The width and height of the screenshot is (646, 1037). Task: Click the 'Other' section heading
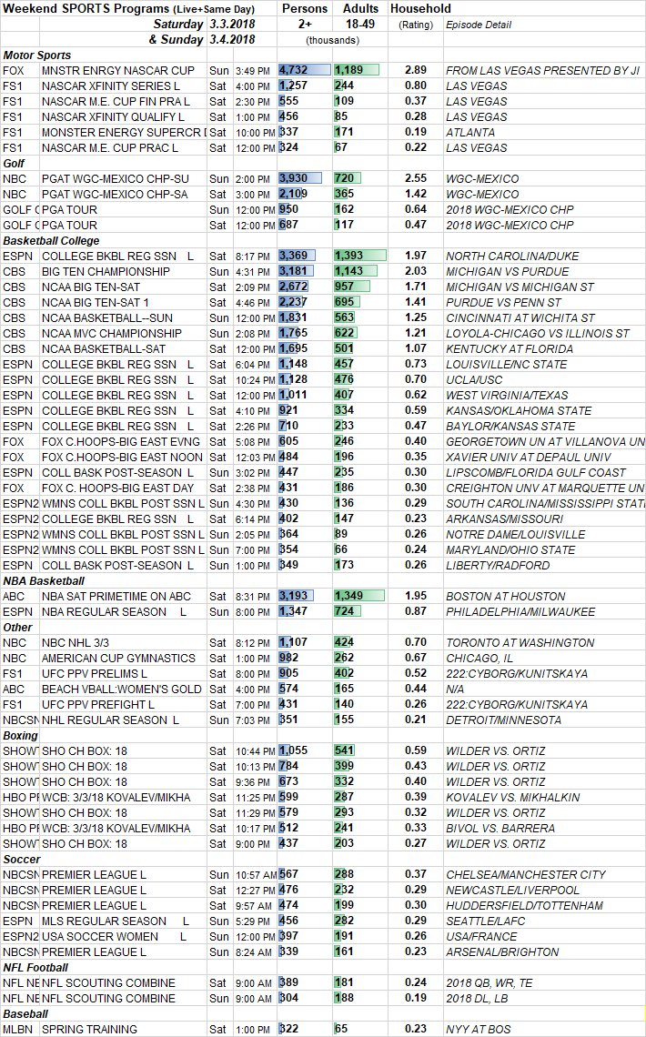[x=17, y=627]
